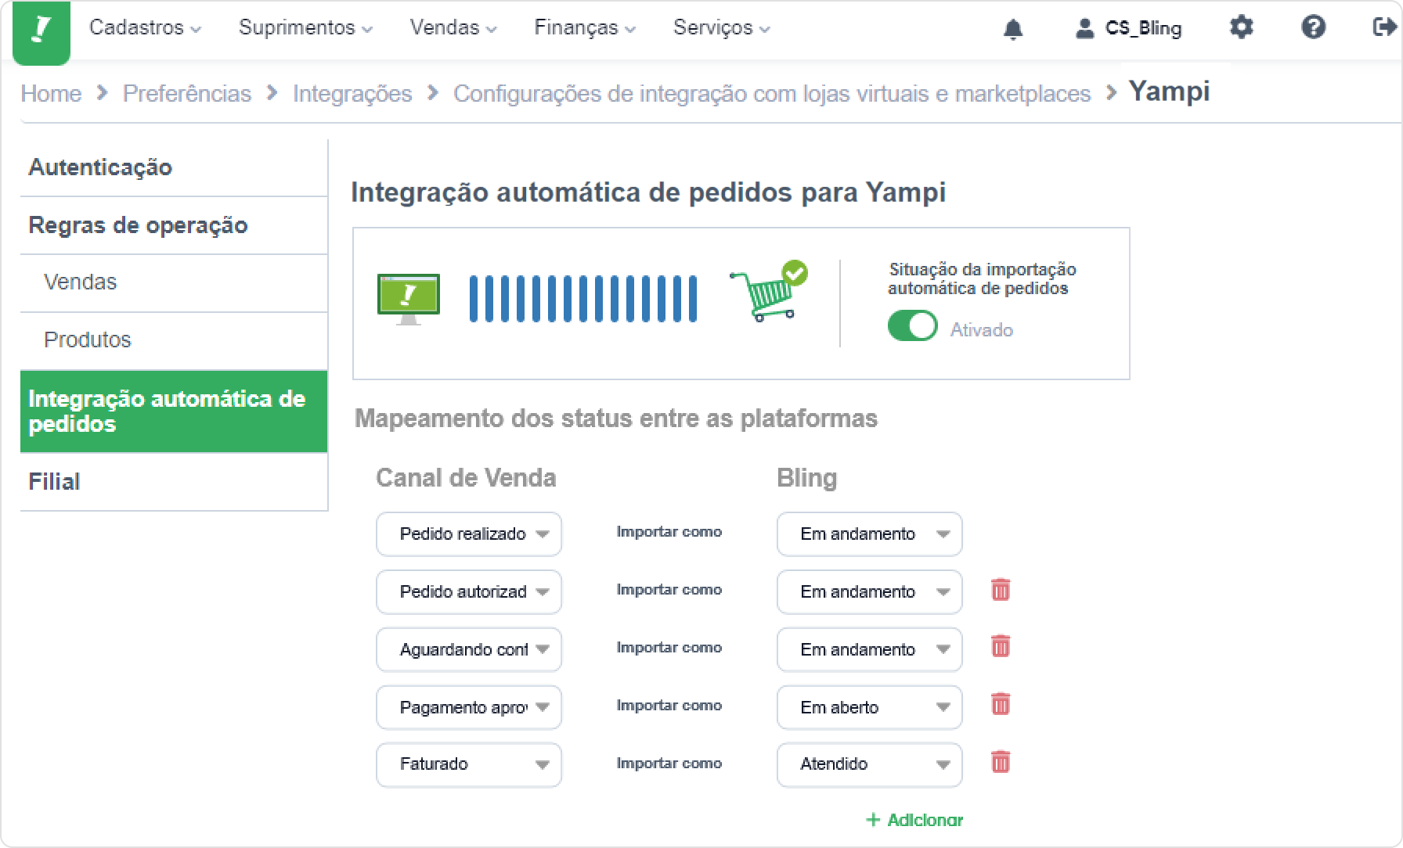Delete the Faturado mapping row
The width and height of the screenshot is (1403, 848).
pyautogui.click(x=1001, y=761)
